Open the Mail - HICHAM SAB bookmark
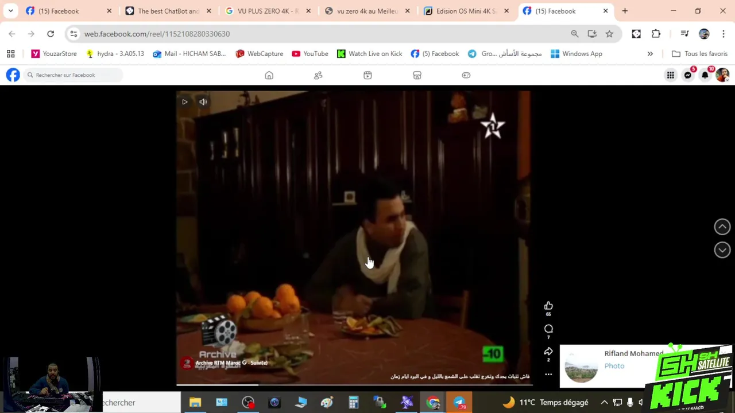735x413 pixels. [x=189, y=54]
